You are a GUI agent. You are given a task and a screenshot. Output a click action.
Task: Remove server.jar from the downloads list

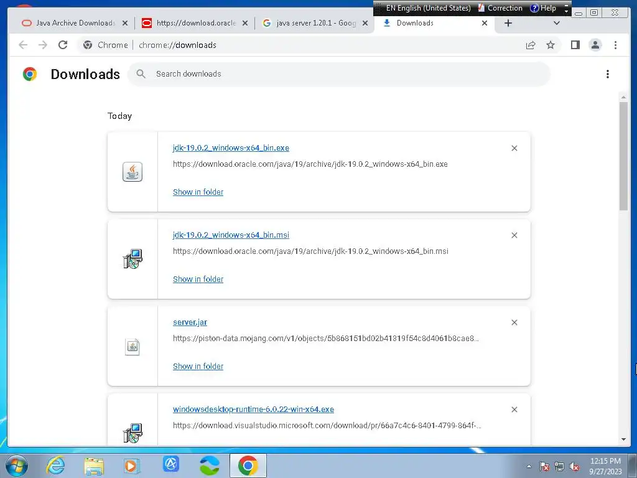(514, 322)
